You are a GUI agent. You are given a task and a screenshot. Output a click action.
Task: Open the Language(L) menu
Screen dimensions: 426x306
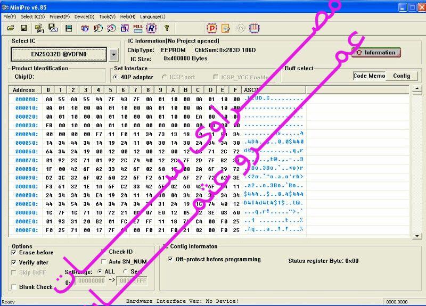pyautogui.click(x=153, y=16)
